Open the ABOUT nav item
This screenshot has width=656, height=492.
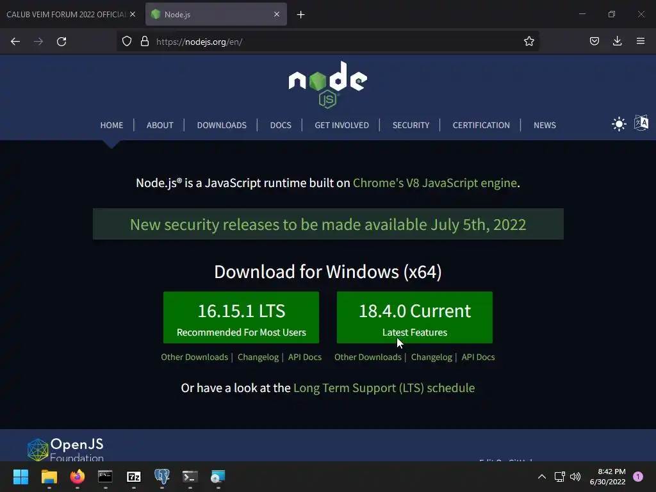tap(160, 125)
